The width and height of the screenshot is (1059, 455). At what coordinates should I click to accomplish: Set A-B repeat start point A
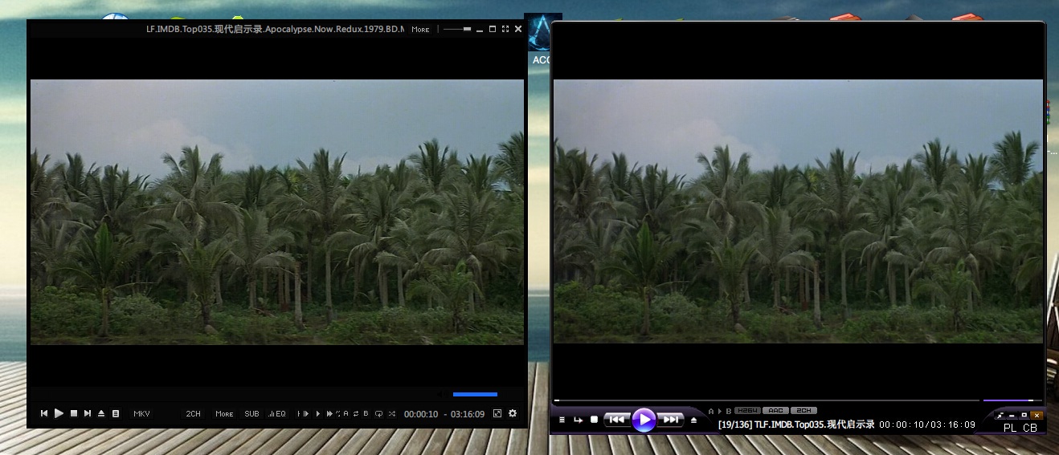(346, 413)
